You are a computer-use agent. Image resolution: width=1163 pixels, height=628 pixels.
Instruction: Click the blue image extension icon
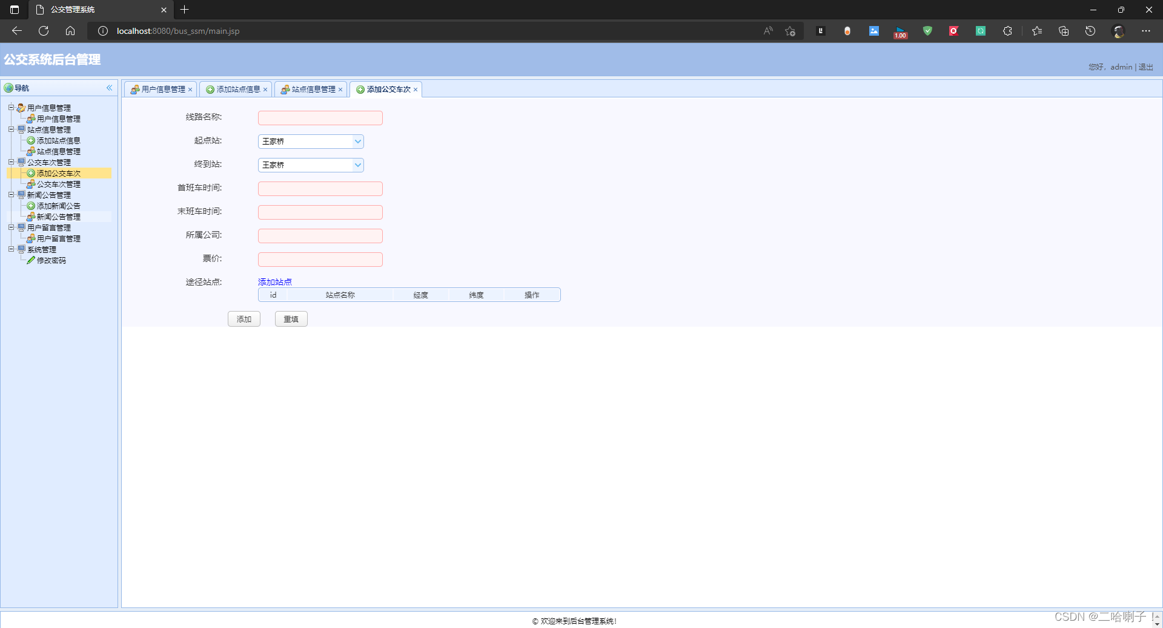click(x=874, y=31)
